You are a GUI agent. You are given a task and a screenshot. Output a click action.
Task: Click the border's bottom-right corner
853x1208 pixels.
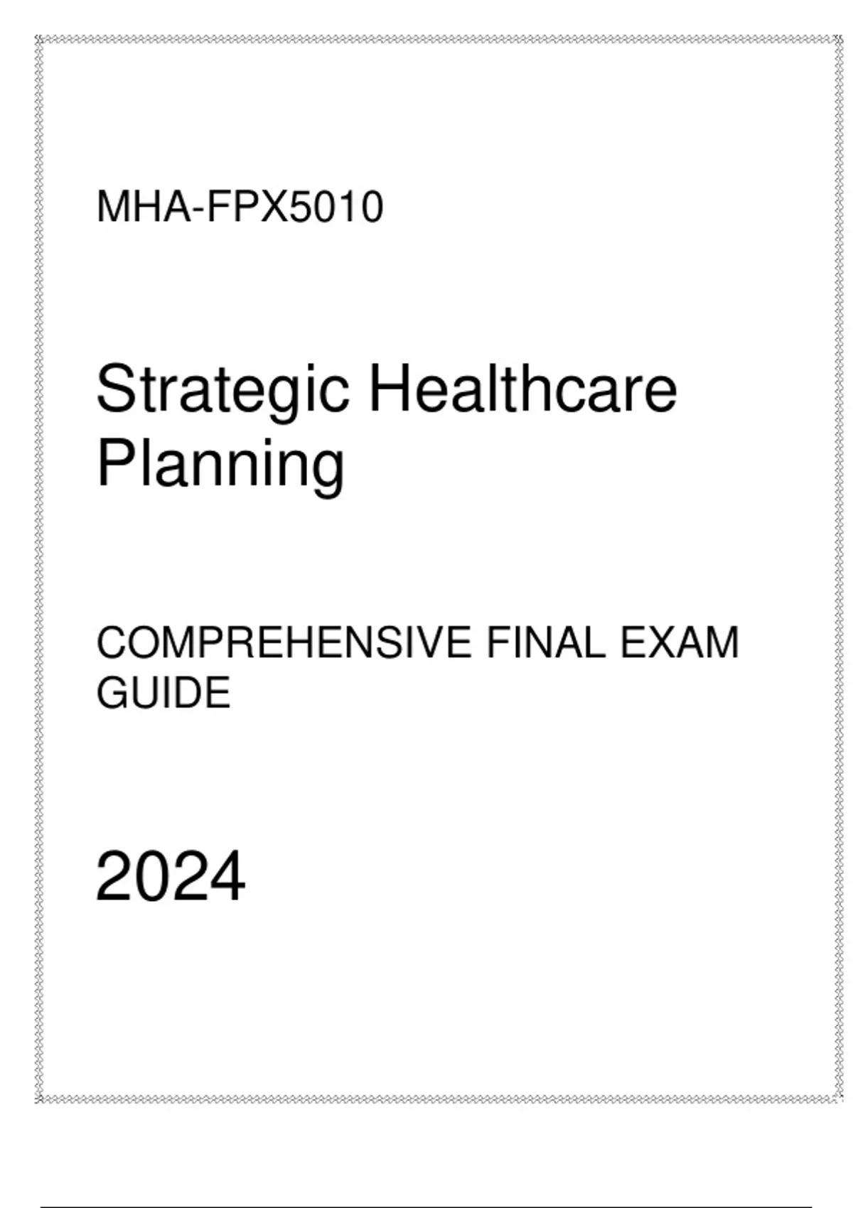(837, 1099)
